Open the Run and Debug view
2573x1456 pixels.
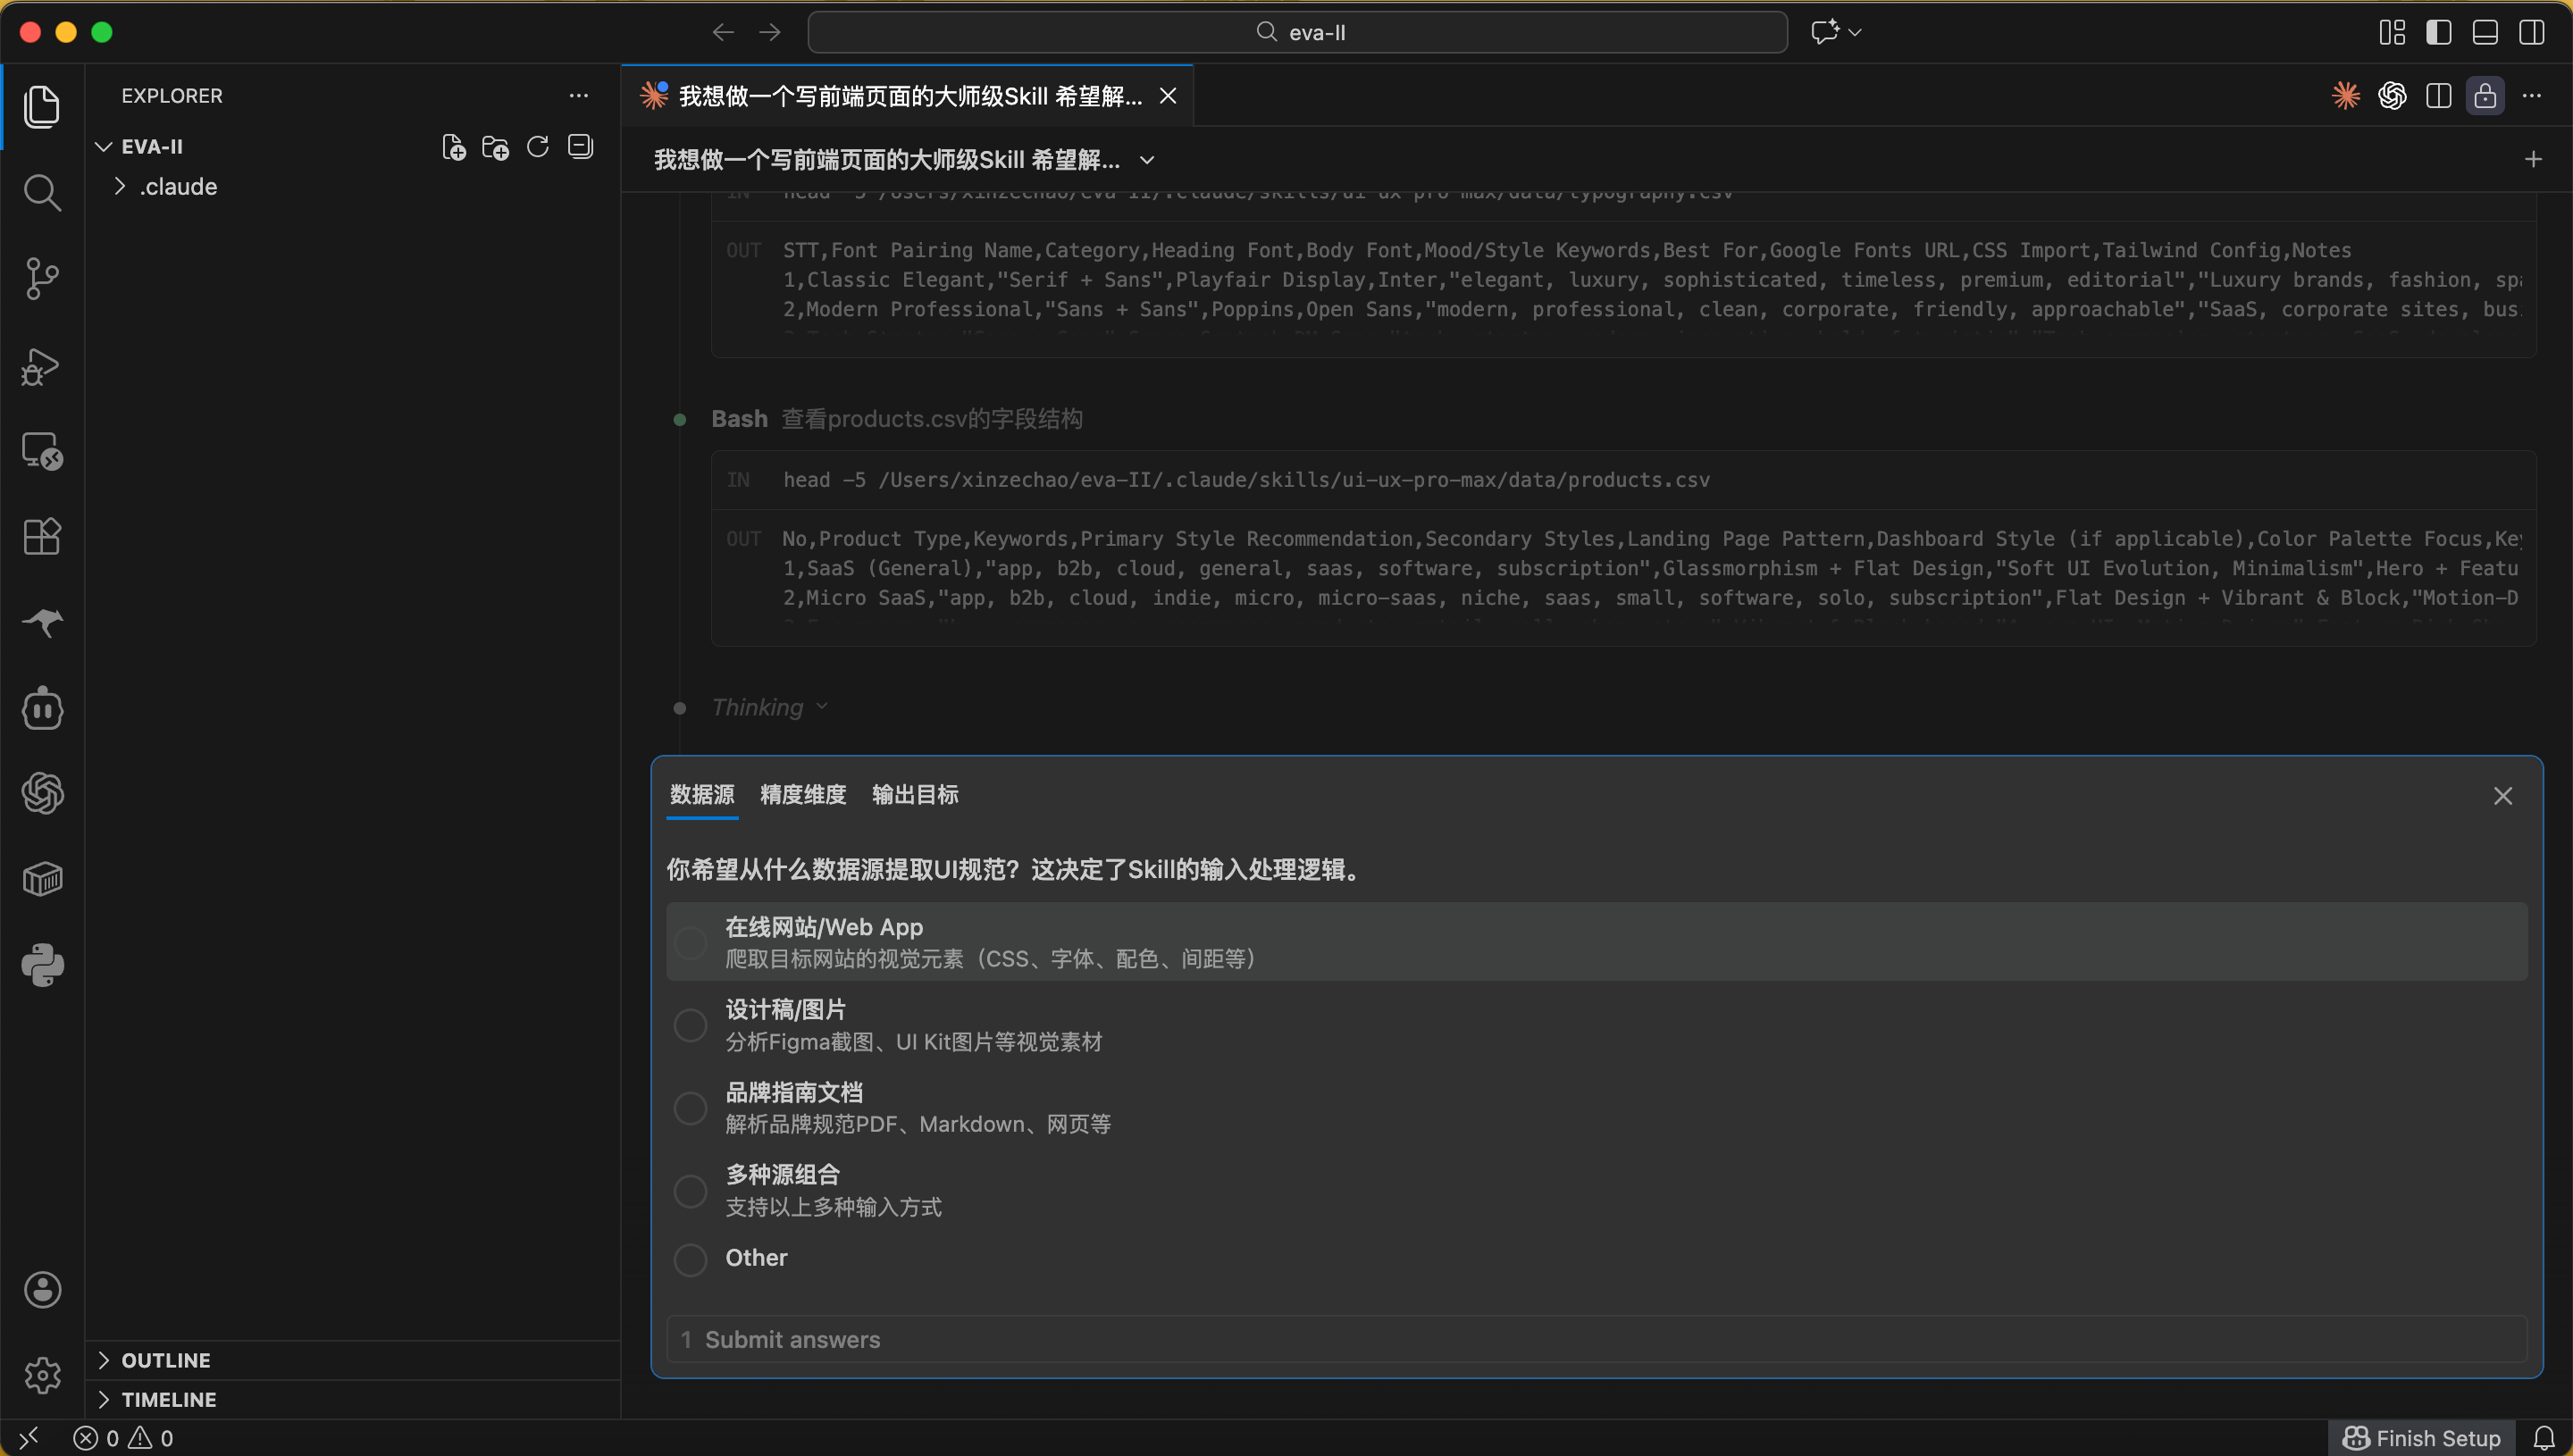42,366
